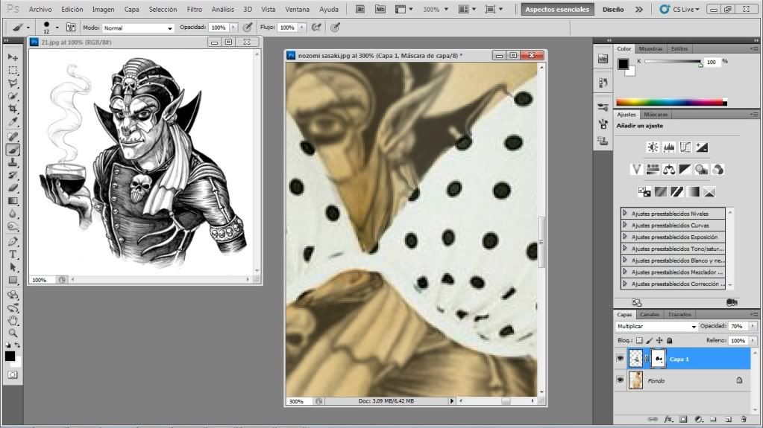Image resolution: width=763 pixels, height=428 pixels.
Task: Launch Bridge from the Br icon
Action: click(x=360, y=9)
